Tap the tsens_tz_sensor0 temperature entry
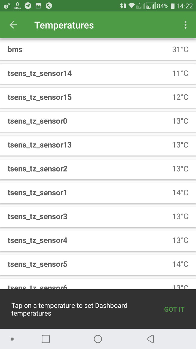The height and width of the screenshot is (349, 196). (98, 121)
